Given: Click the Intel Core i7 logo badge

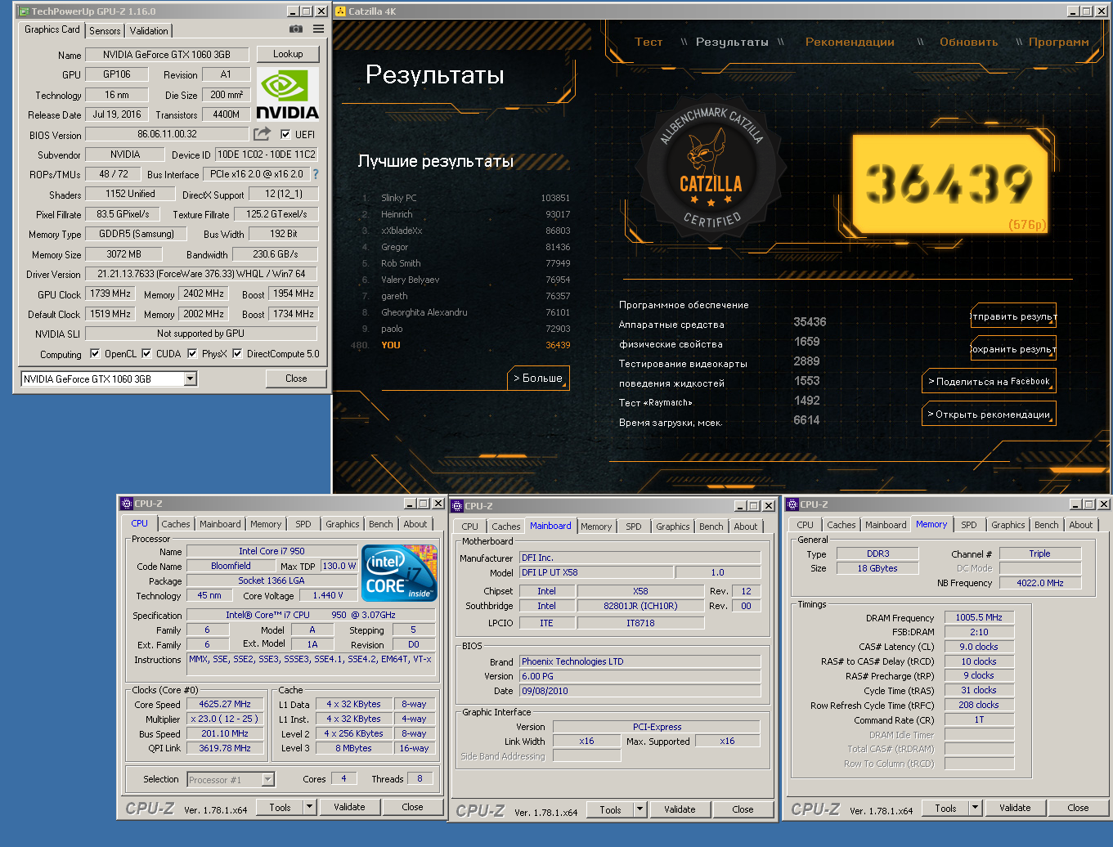Looking at the screenshot, I should pyautogui.click(x=399, y=573).
